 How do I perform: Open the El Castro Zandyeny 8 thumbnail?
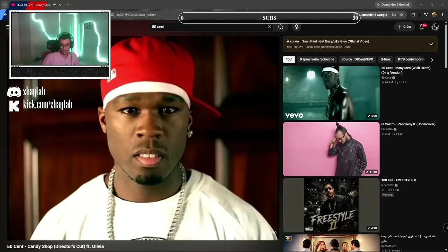coord(331,149)
